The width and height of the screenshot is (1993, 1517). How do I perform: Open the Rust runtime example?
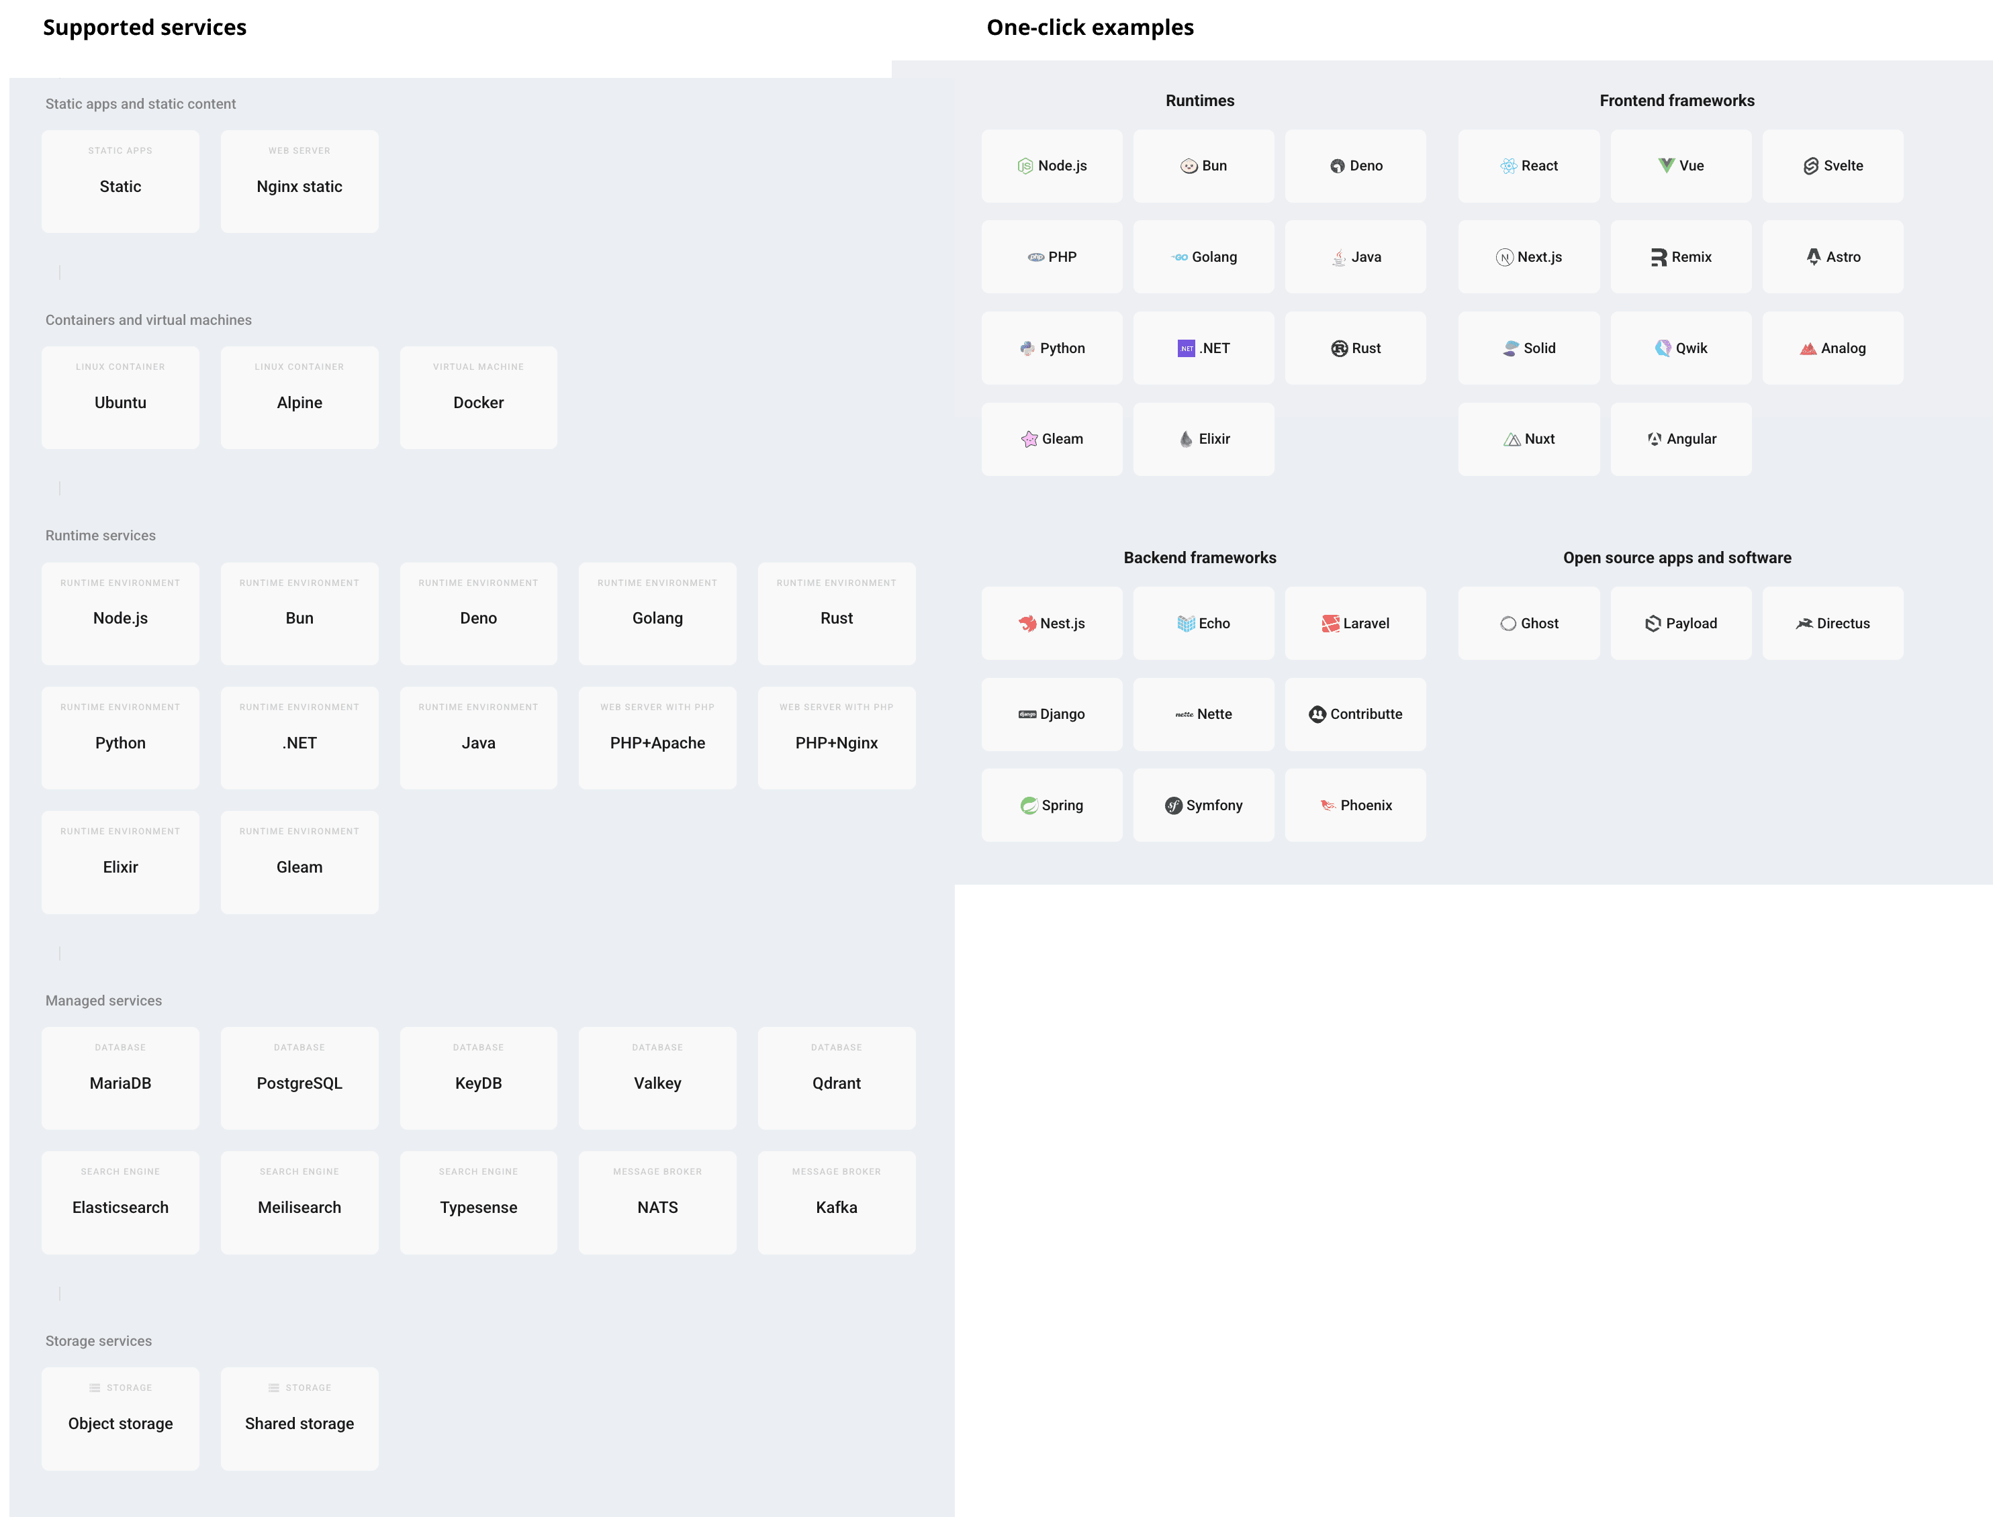point(1355,348)
